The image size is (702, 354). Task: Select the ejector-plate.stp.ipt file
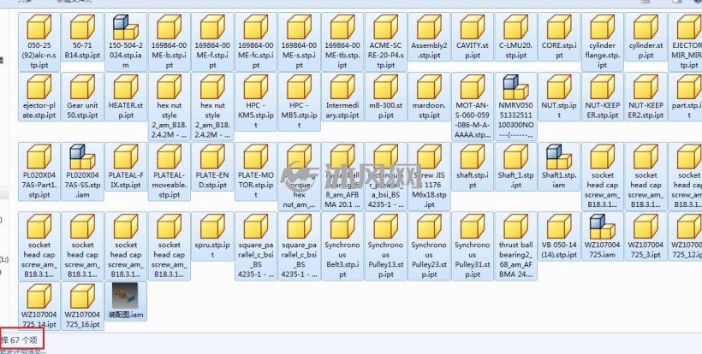39,97
